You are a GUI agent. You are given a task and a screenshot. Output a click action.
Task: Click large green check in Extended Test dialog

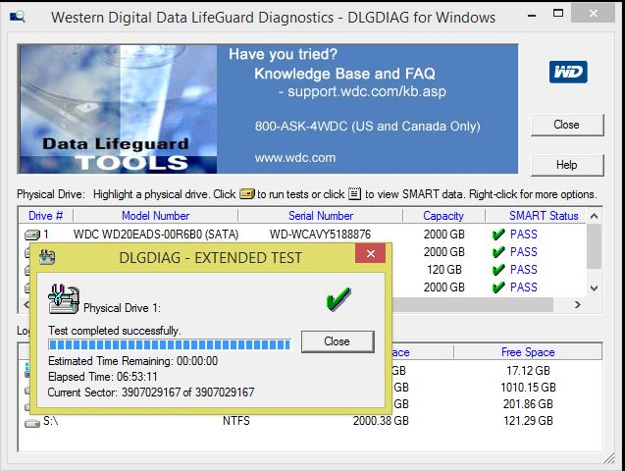tap(338, 298)
